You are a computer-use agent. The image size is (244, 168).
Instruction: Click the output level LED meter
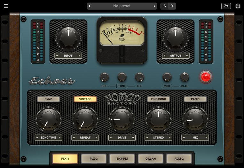(x=206, y=42)
